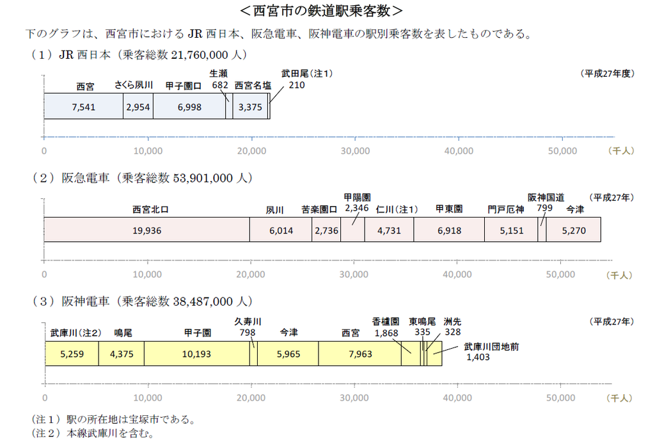This screenshot has width=655, height=444.
Task: Click the 苦楽園口 station label
Action: (320, 210)
